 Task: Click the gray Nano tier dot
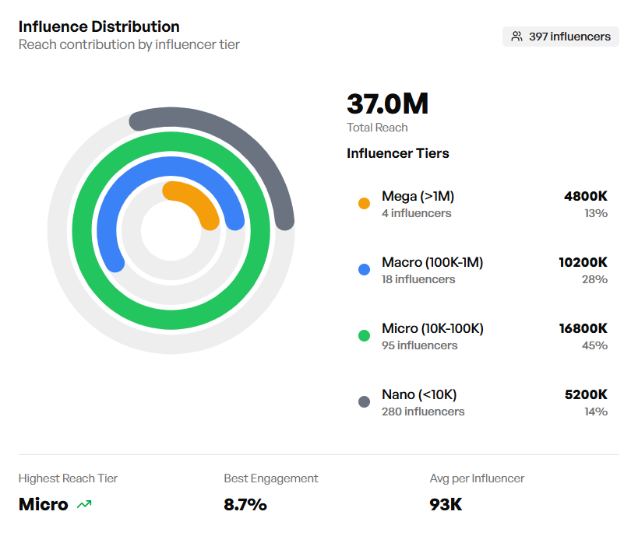point(364,402)
